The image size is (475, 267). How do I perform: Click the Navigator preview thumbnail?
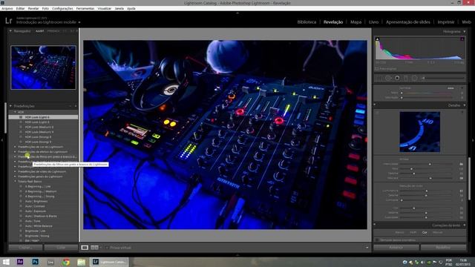point(43,67)
